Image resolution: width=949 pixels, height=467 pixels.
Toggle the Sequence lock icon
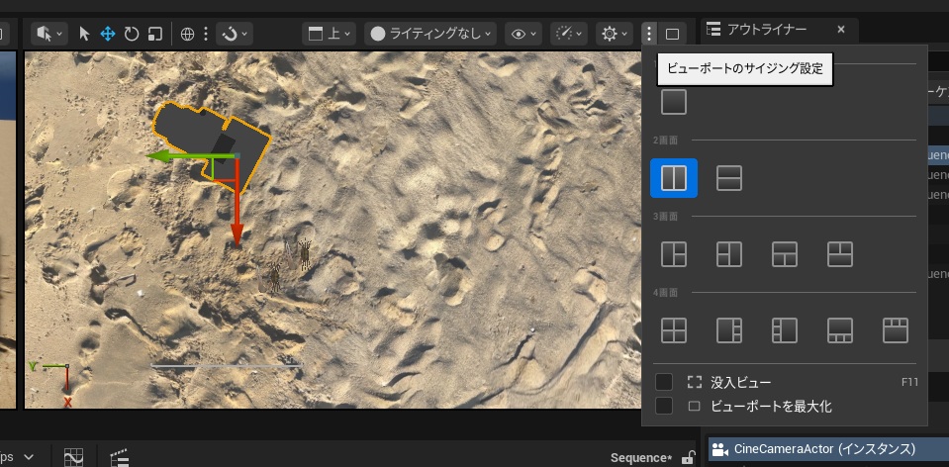click(688, 457)
